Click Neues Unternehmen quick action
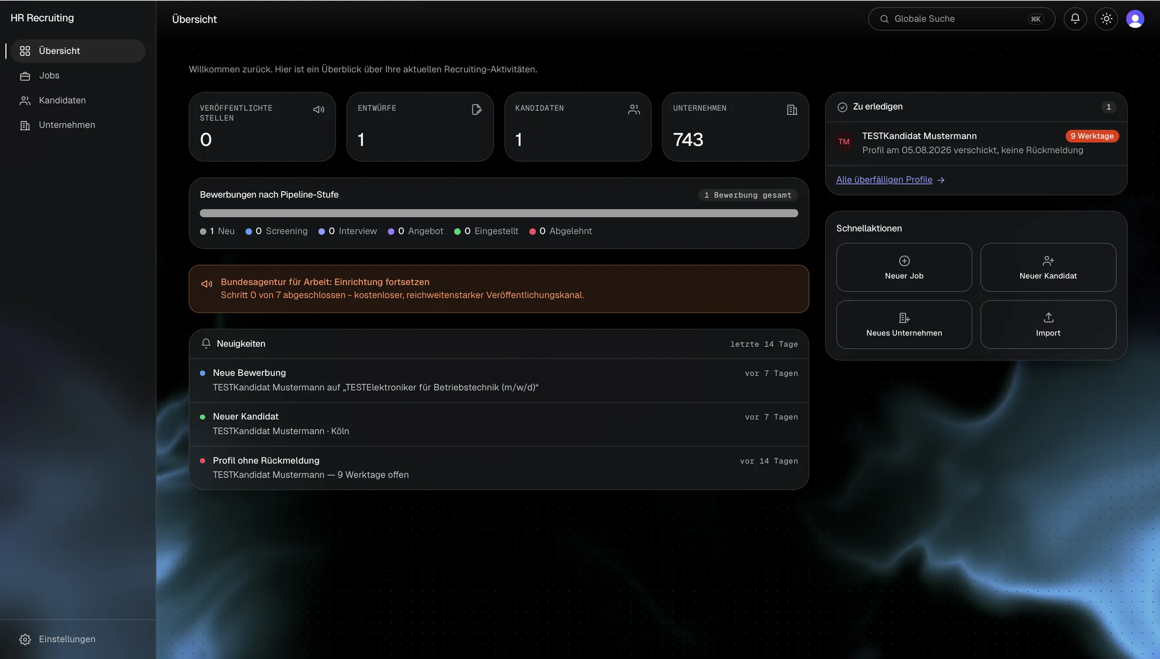 (904, 324)
